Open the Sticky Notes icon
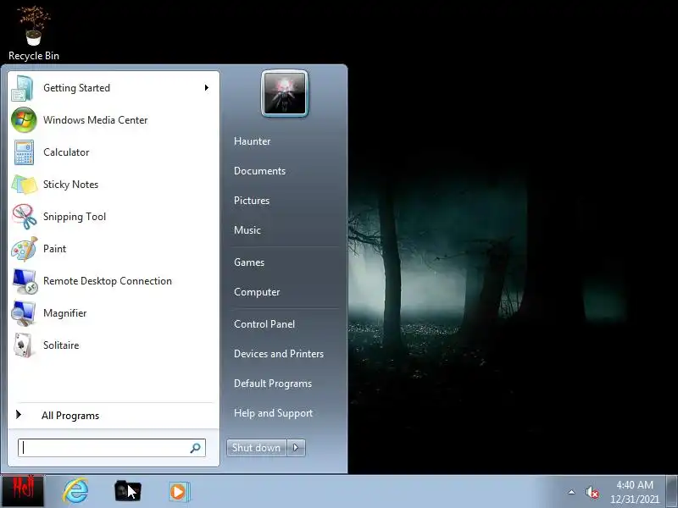 [25, 185]
